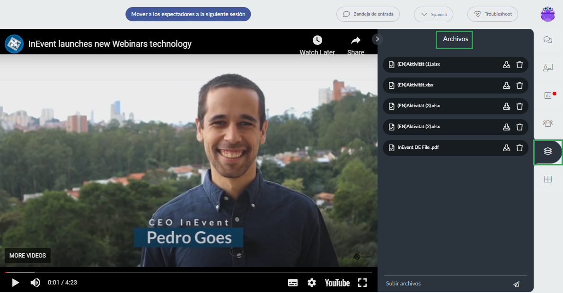Delete the (EN)Aktivität (3).xlsx file

click(x=519, y=106)
